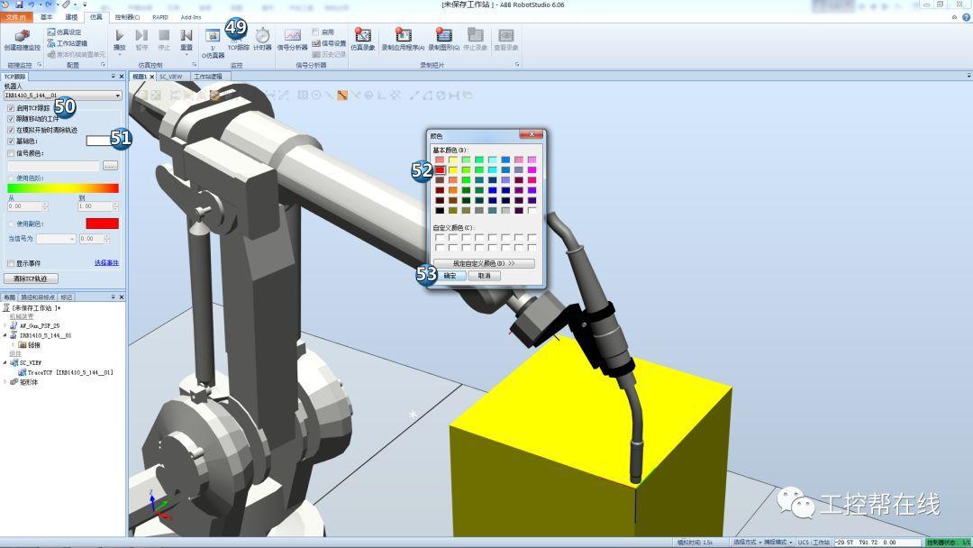Click the 录制图形 record graphics icon
This screenshot has width=973, height=548.
443,36
